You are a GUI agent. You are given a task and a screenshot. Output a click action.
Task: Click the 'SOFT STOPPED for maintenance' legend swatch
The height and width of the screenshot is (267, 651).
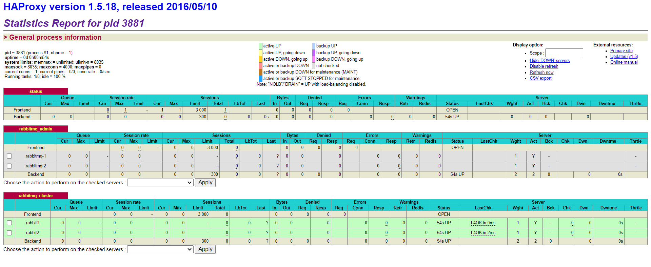pos(260,79)
